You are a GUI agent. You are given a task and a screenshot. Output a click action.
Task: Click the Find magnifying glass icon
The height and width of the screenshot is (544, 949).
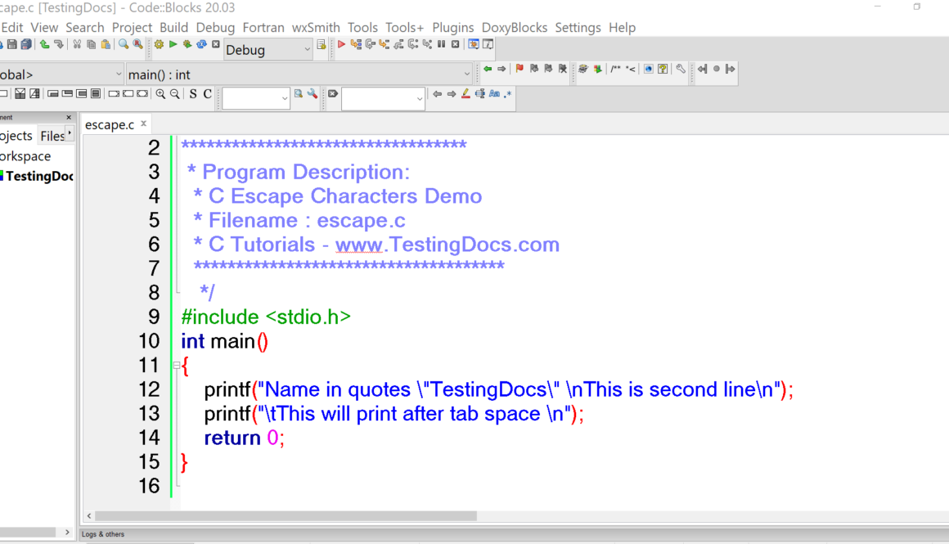tap(123, 45)
